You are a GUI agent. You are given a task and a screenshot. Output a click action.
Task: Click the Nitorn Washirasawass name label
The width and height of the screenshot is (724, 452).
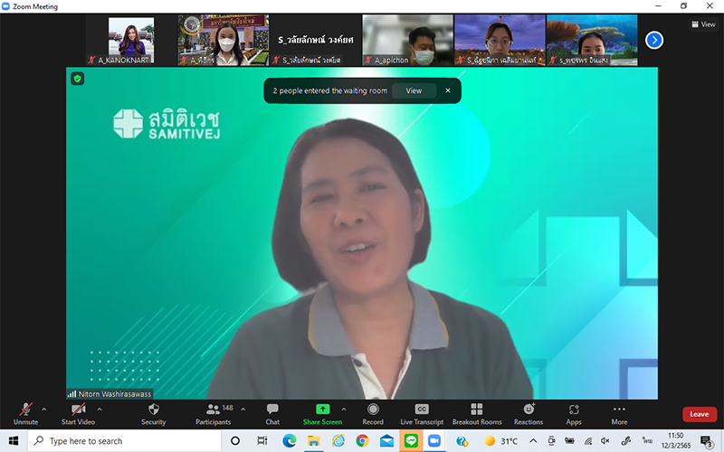pos(110,394)
